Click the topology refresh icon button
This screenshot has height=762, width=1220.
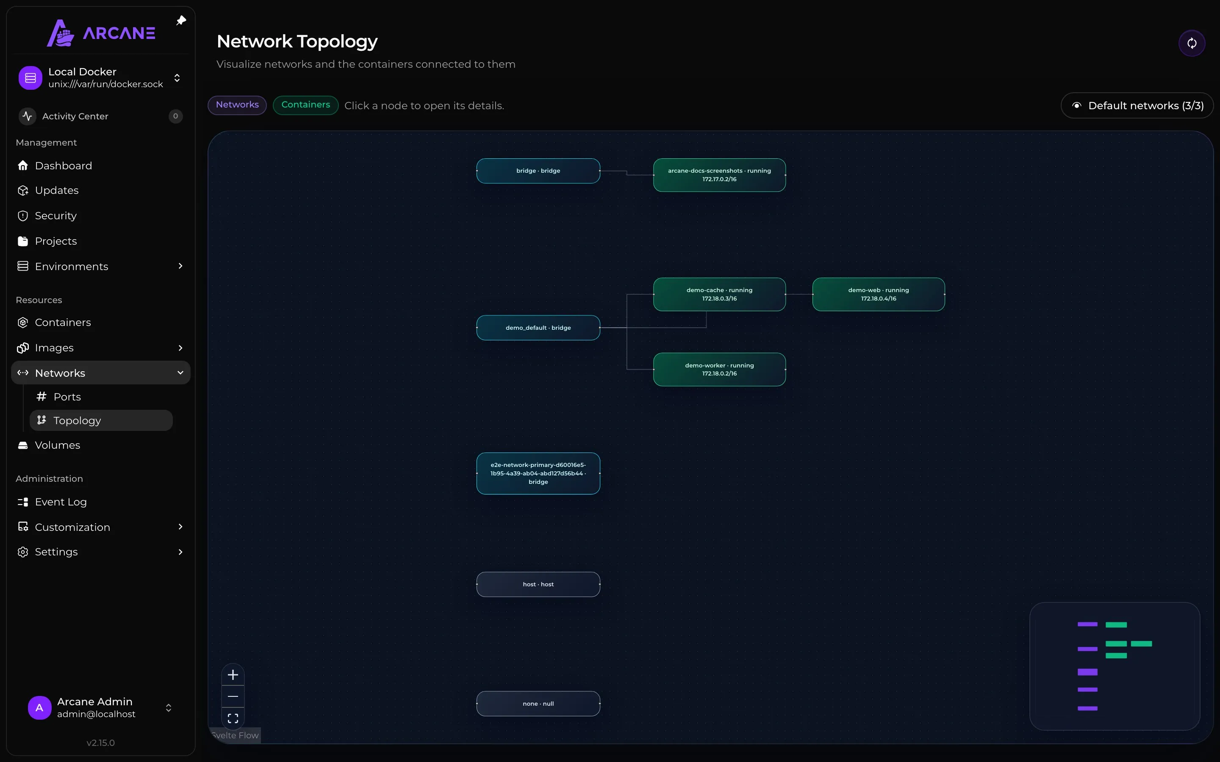1192,43
